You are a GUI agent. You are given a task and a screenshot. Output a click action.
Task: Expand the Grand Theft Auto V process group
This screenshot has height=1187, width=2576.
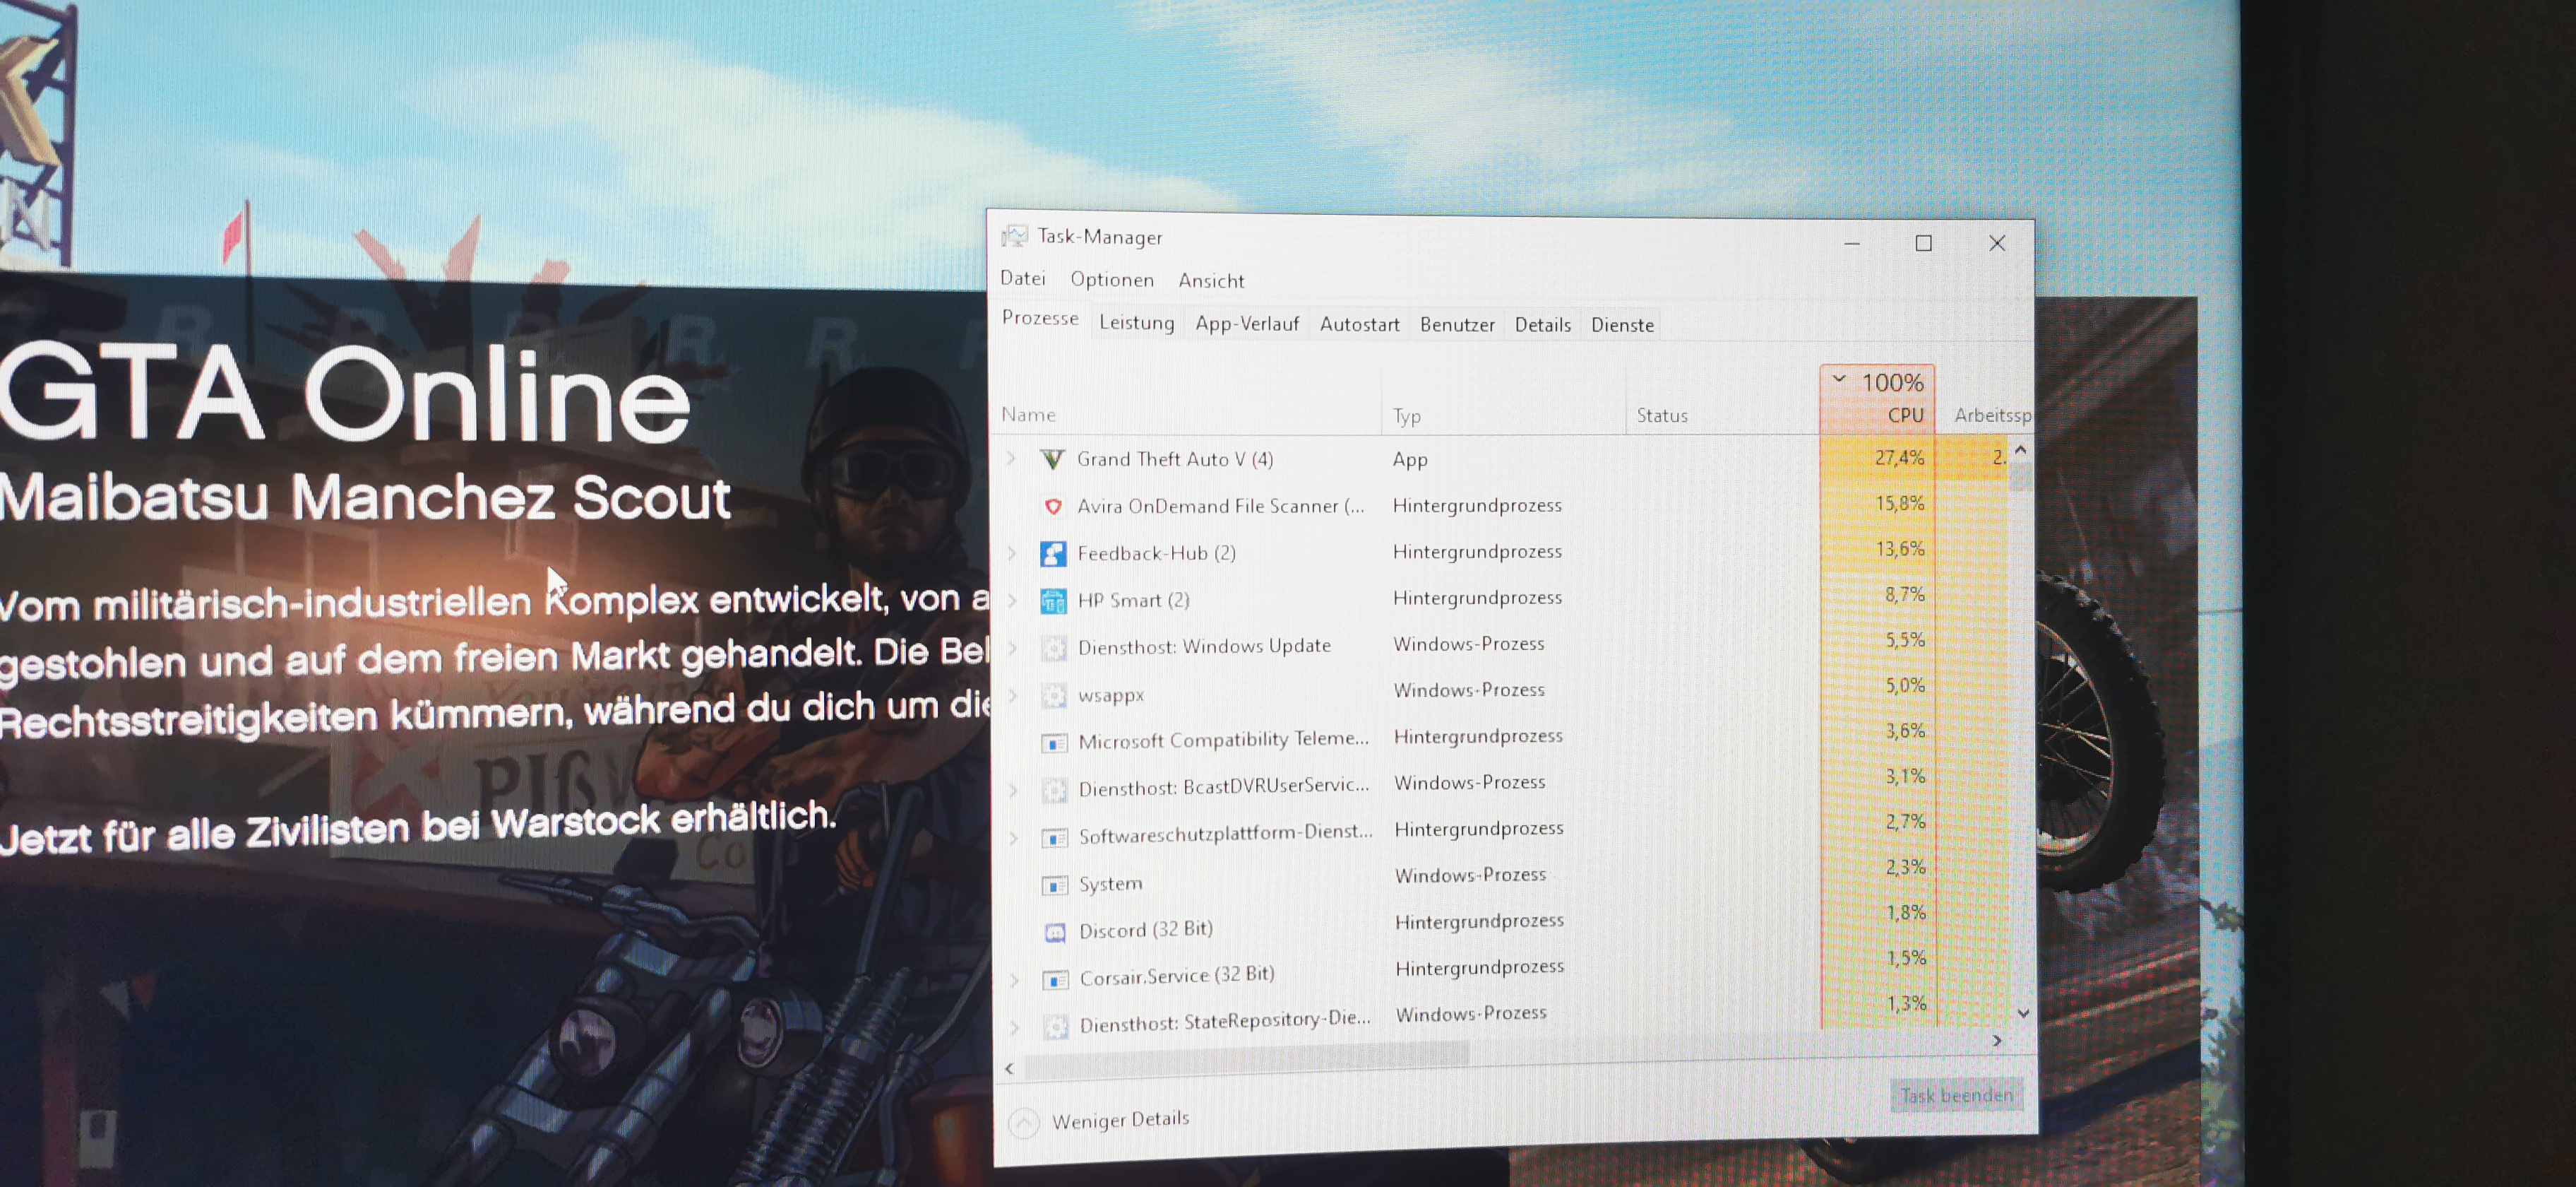1011,459
